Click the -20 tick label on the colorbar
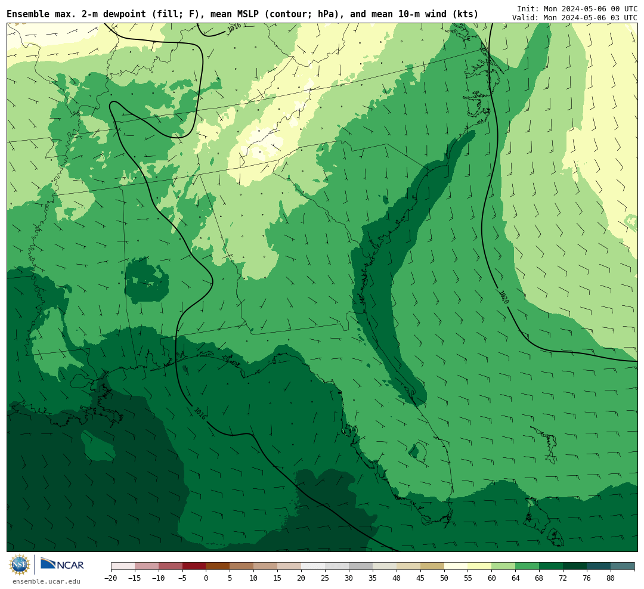The image size is (644, 589). point(110,578)
